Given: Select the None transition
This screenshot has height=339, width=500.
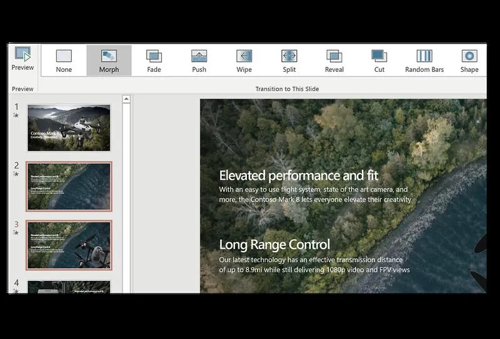Looking at the screenshot, I should pyautogui.click(x=64, y=61).
